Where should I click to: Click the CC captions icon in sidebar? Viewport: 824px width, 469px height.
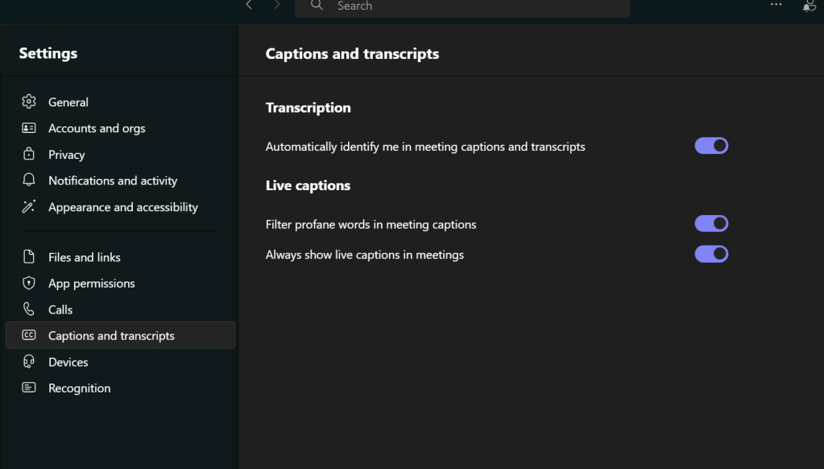(29, 335)
